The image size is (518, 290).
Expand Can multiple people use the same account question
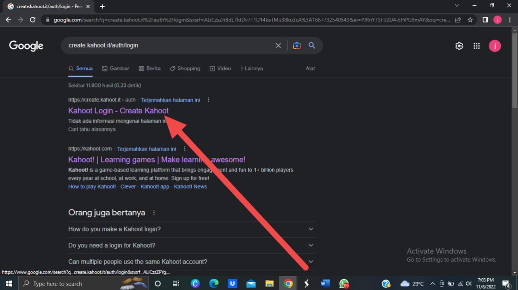[191, 262]
